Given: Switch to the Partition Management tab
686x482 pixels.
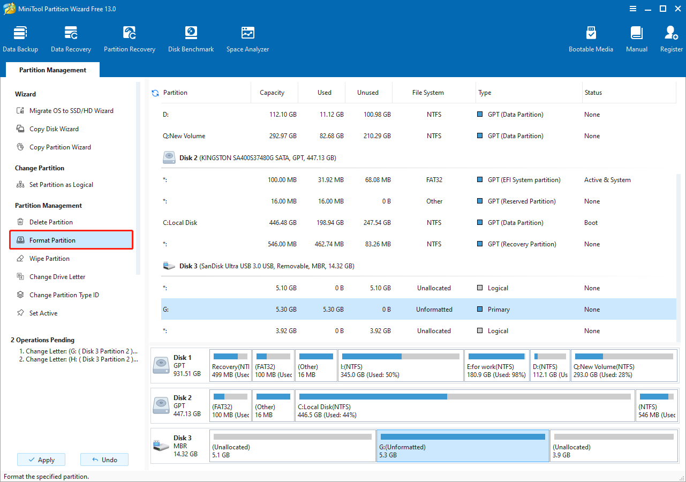Looking at the screenshot, I should (x=52, y=70).
